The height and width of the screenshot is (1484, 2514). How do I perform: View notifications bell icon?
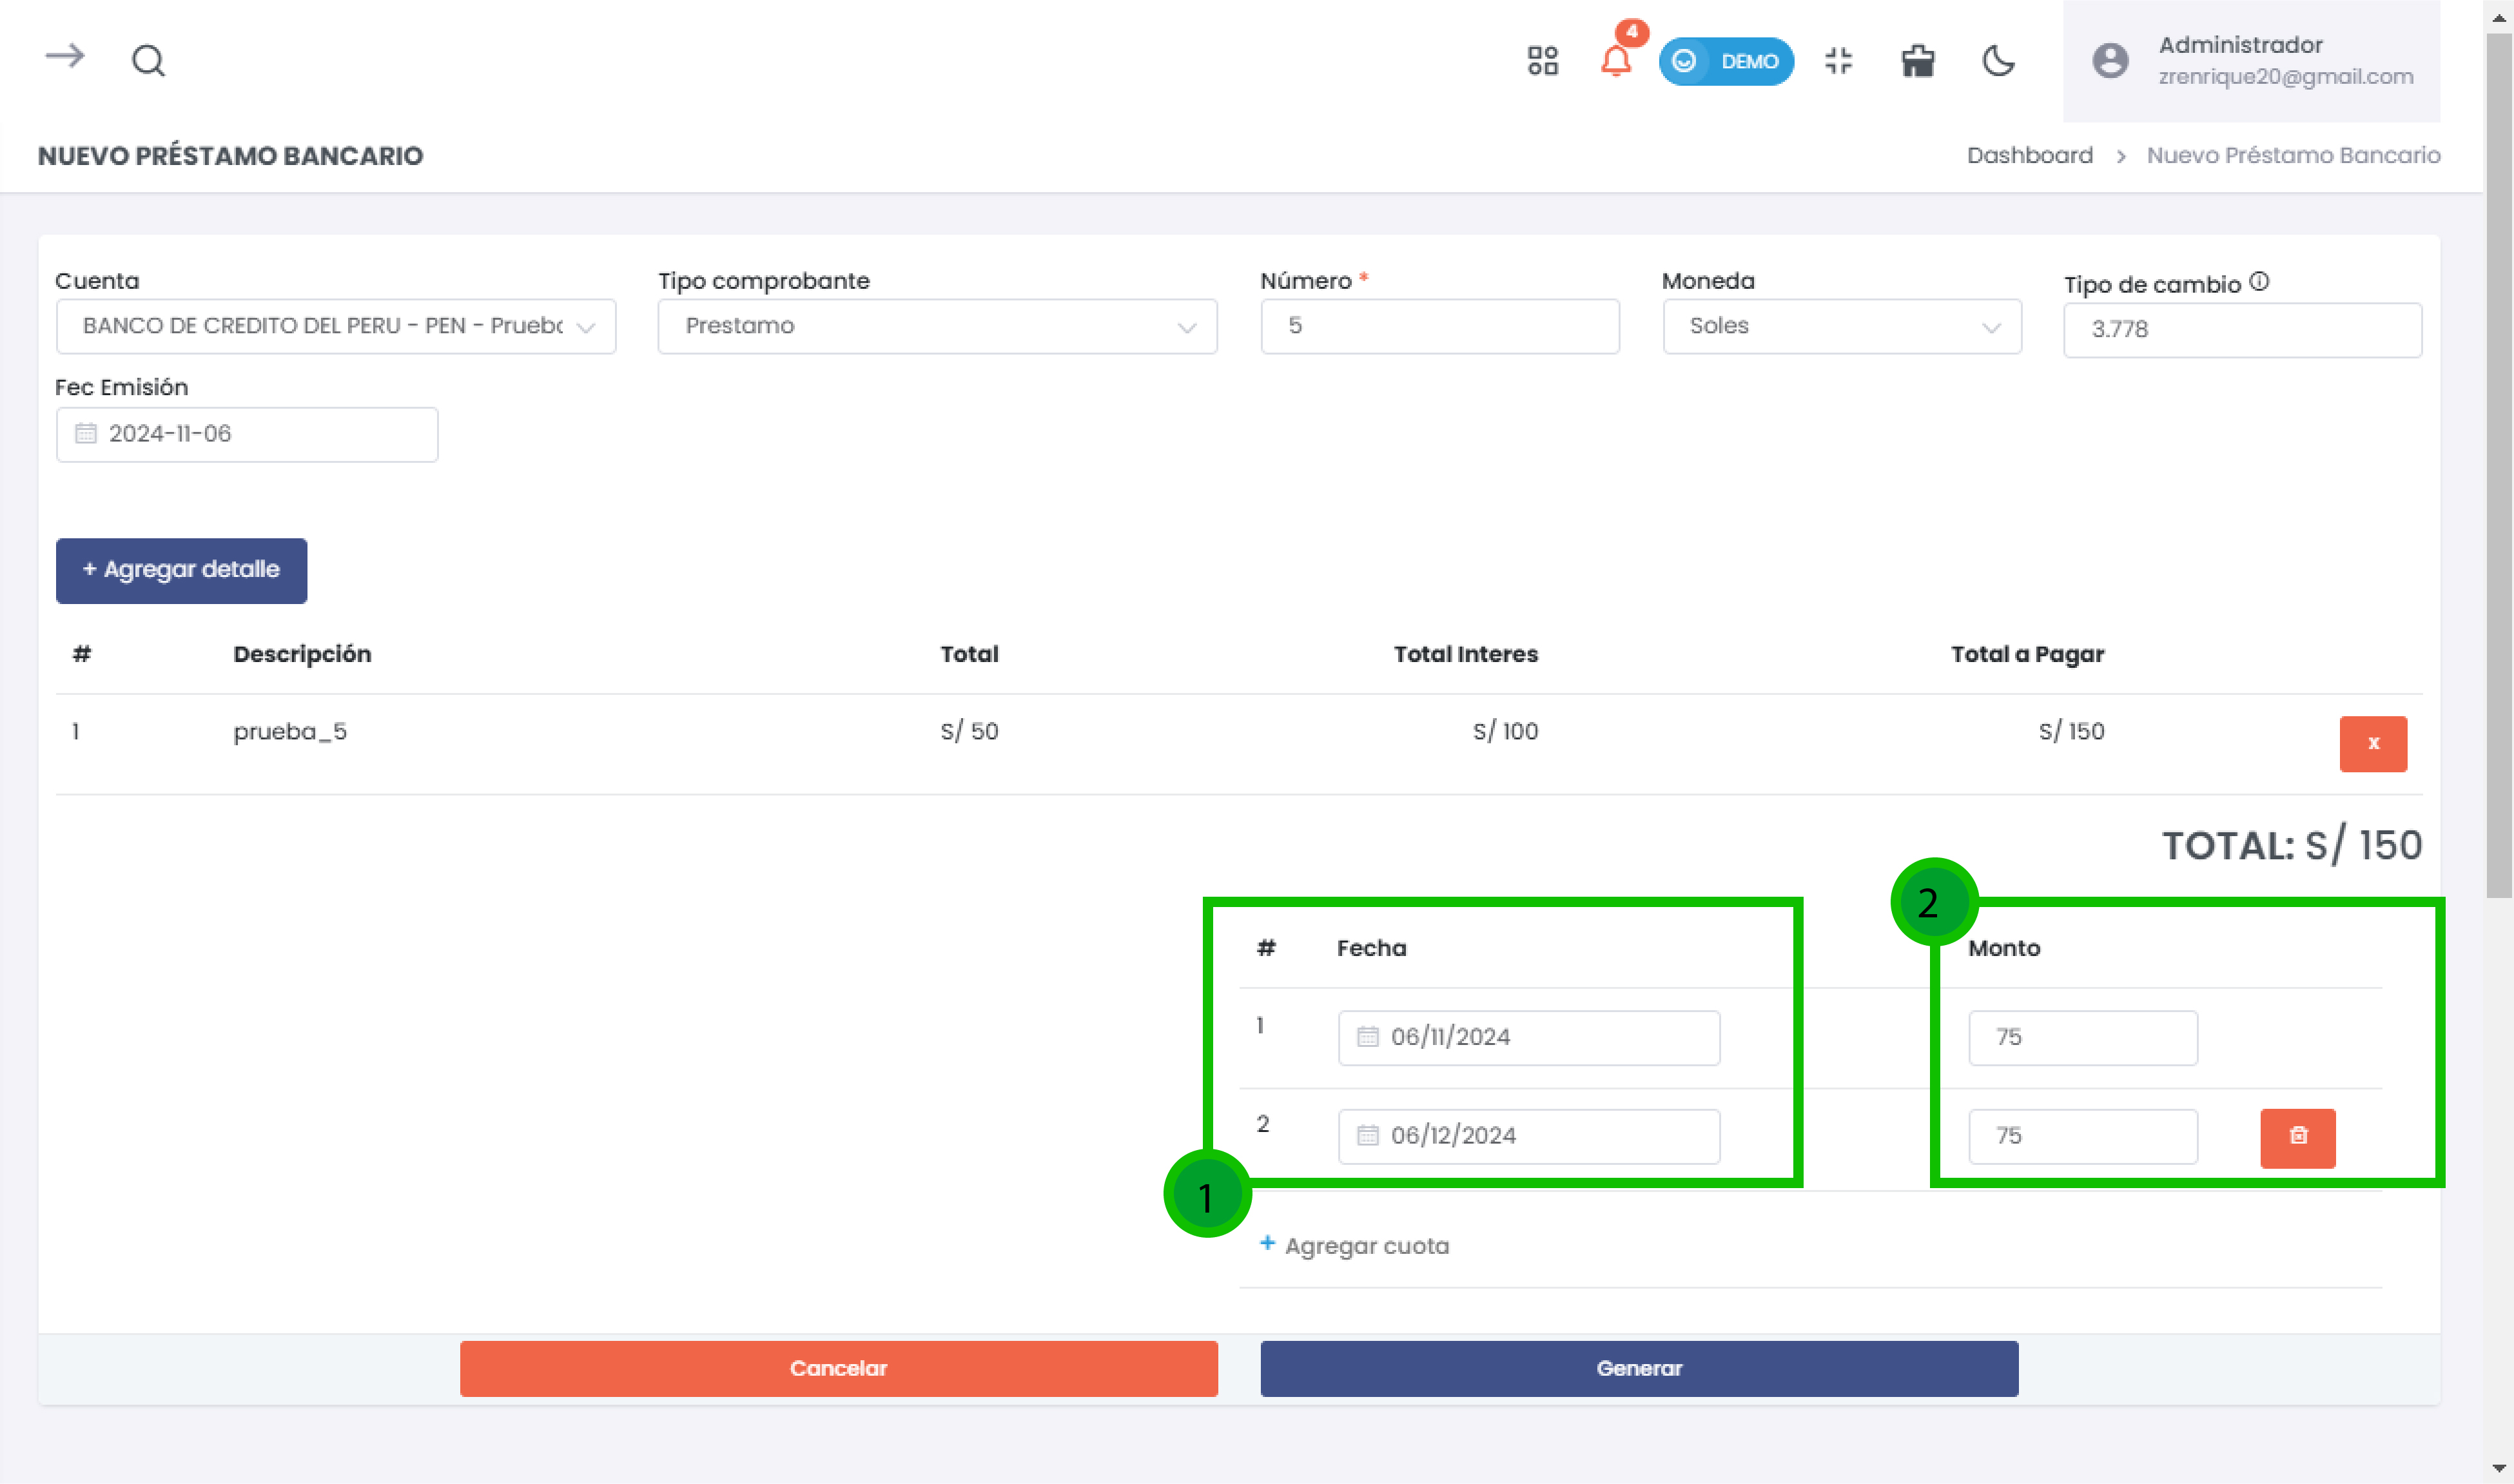click(1615, 61)
